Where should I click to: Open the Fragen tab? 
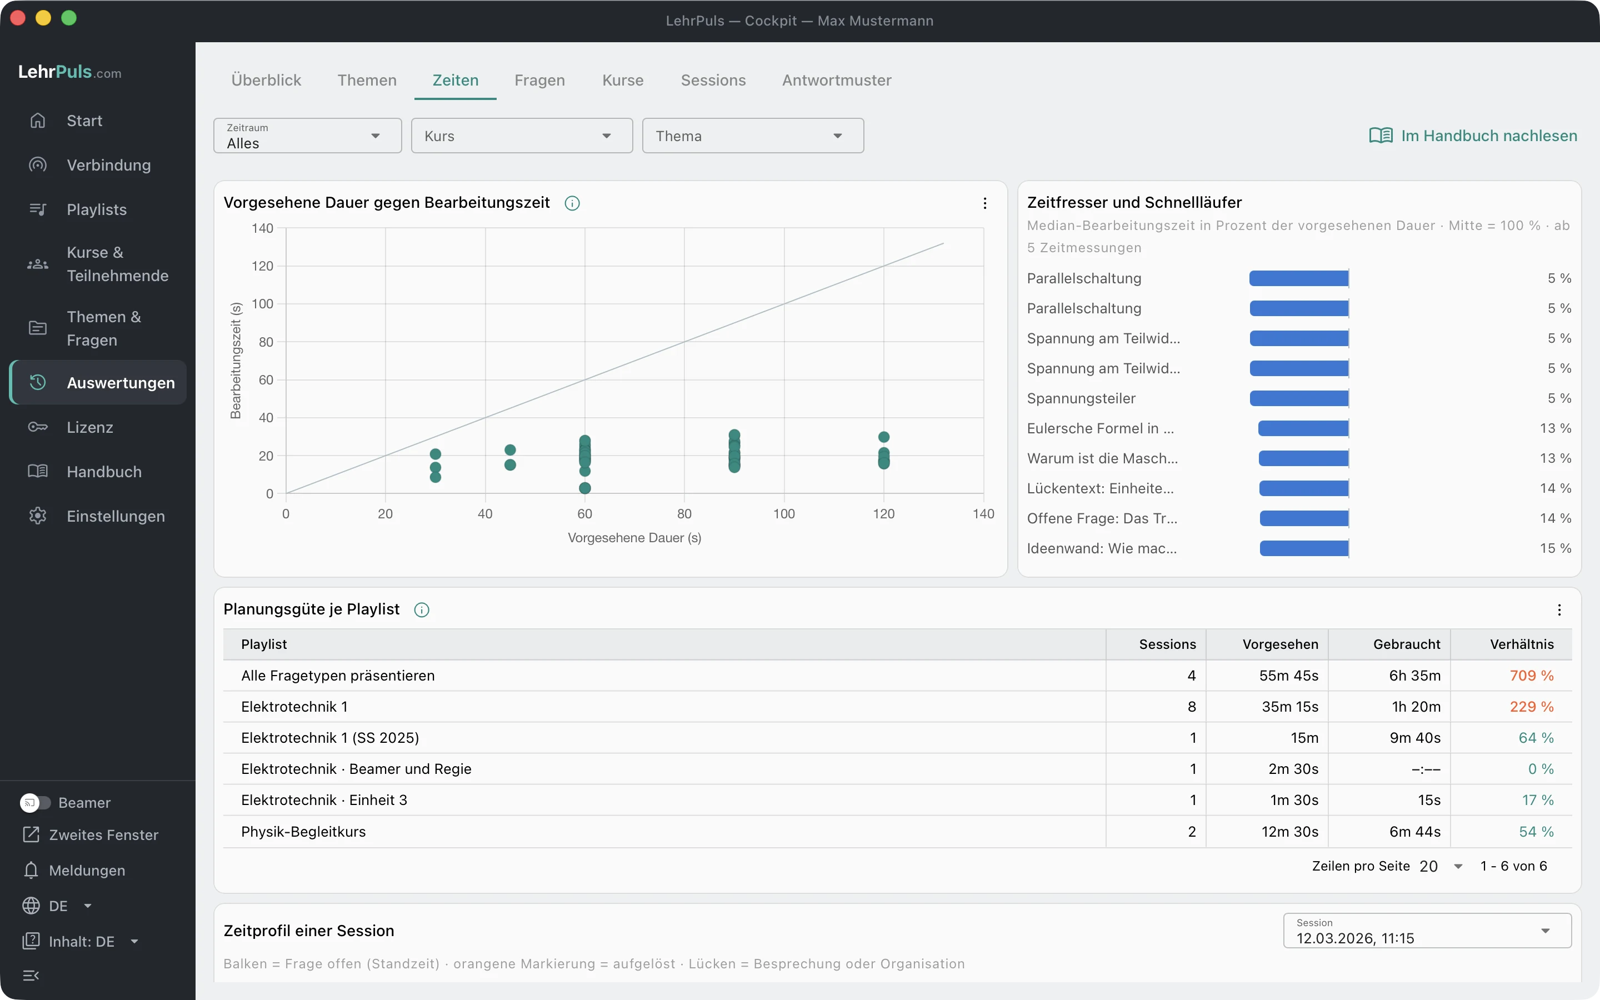[539, 80]
